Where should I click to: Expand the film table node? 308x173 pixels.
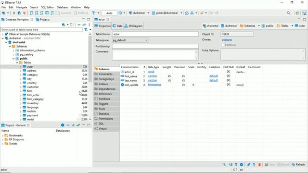[x=21, y=91]
